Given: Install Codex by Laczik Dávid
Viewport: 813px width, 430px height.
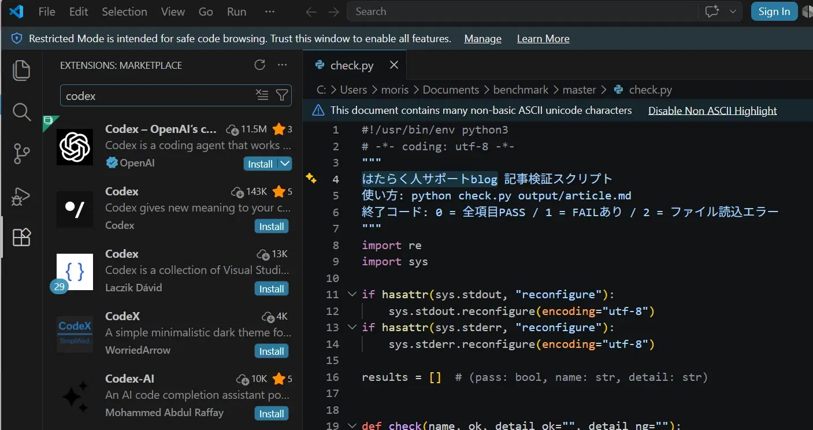Looking at the screenshot, I should (x=272, y=289).
